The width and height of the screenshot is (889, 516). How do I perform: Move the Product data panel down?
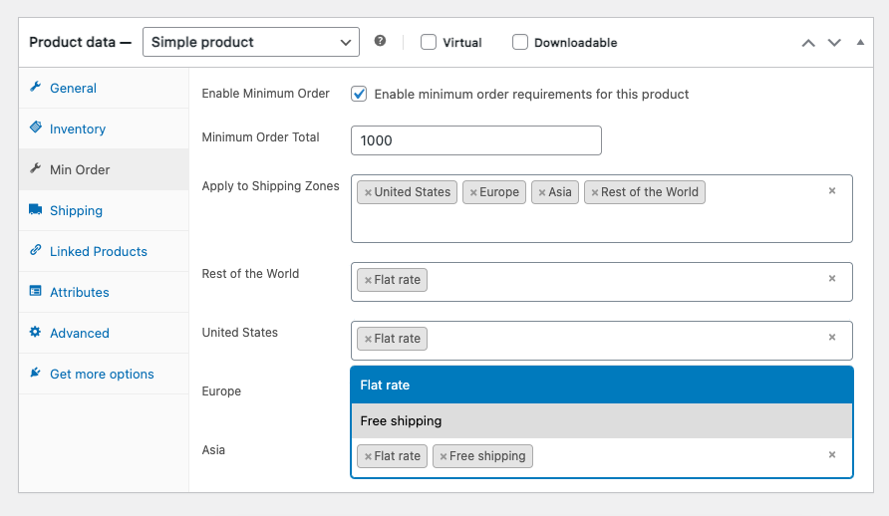pyautogui.click(x=835, y=43)
